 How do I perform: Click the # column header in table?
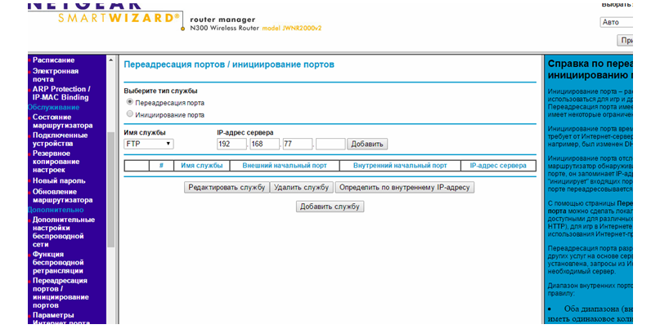point(161,166)
